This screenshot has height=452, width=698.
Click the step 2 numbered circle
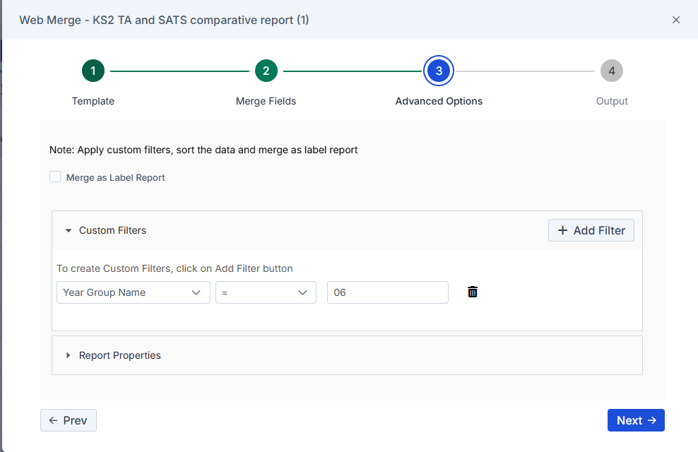pyautogui.click(x=266, y=71)
